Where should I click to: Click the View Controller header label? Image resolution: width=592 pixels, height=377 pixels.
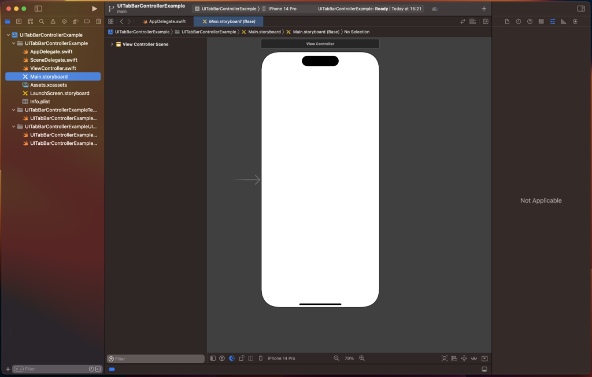coord(320,43)
